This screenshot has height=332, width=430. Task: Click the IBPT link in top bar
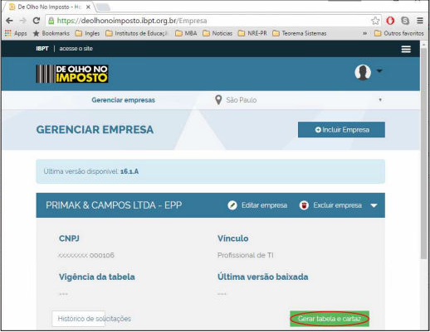(42, 49)
